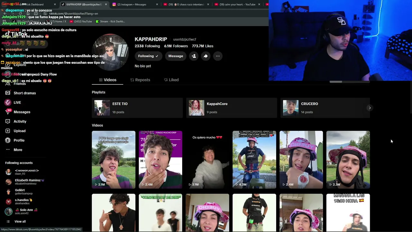The image size is (412, 232).
Task: Play the 'Os quiero mucho' video
Action: coord(207,159)
